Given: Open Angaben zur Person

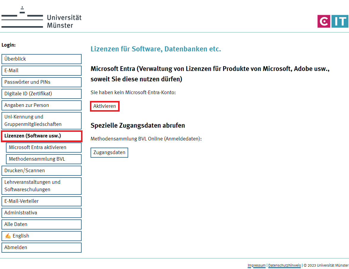Looking at the screenshot, I should 42,105.
